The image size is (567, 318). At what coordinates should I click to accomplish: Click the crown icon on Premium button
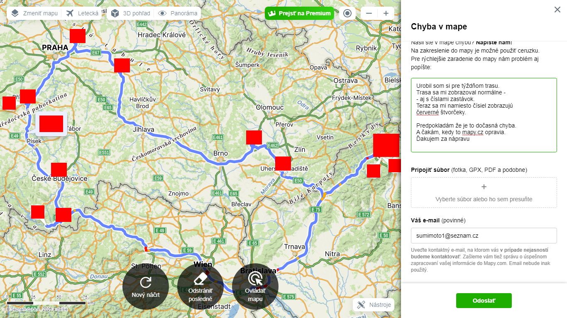pos(272,13)
